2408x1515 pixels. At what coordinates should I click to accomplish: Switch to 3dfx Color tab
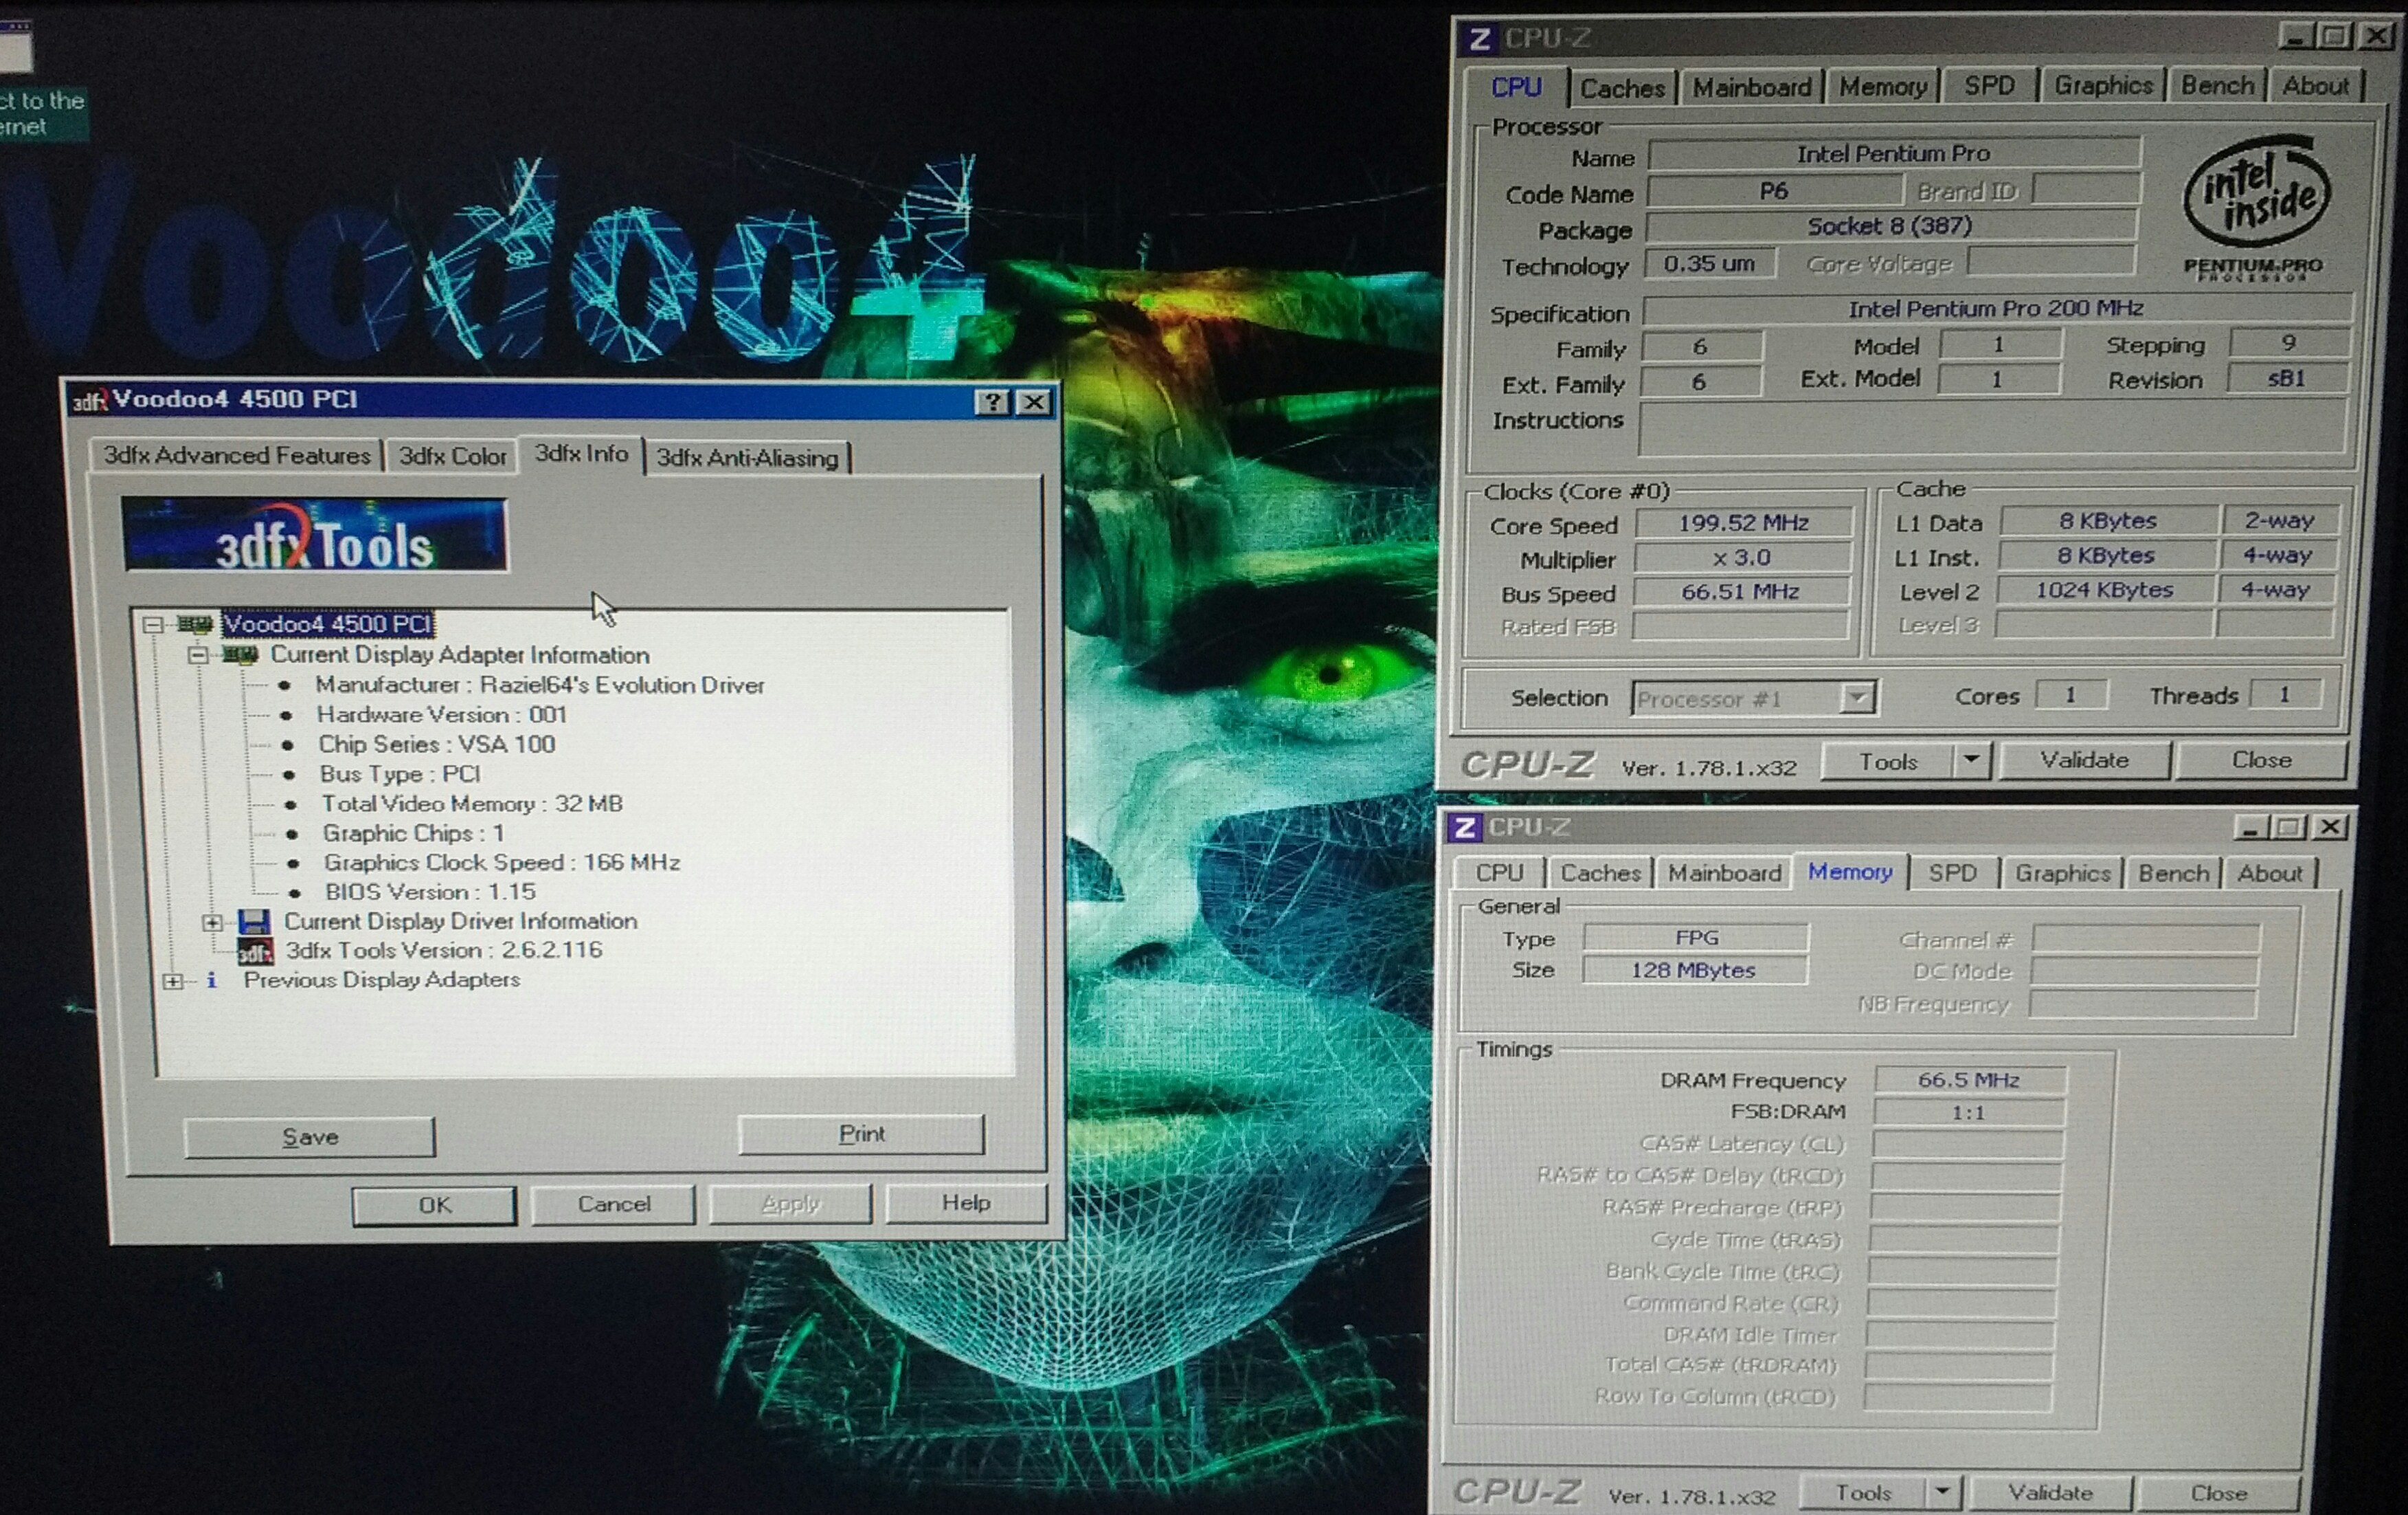452,456
